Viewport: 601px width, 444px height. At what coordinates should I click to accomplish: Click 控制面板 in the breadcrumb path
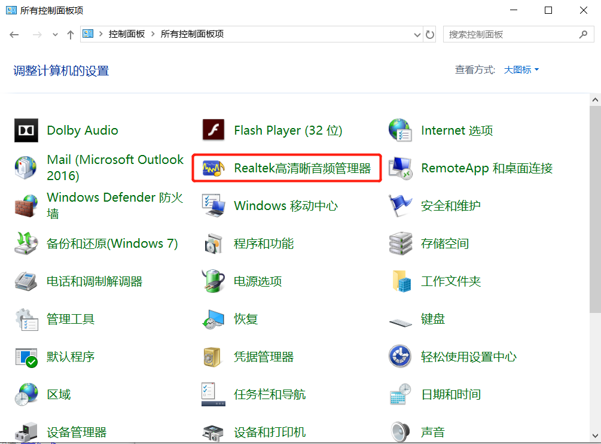coord(127,34)
